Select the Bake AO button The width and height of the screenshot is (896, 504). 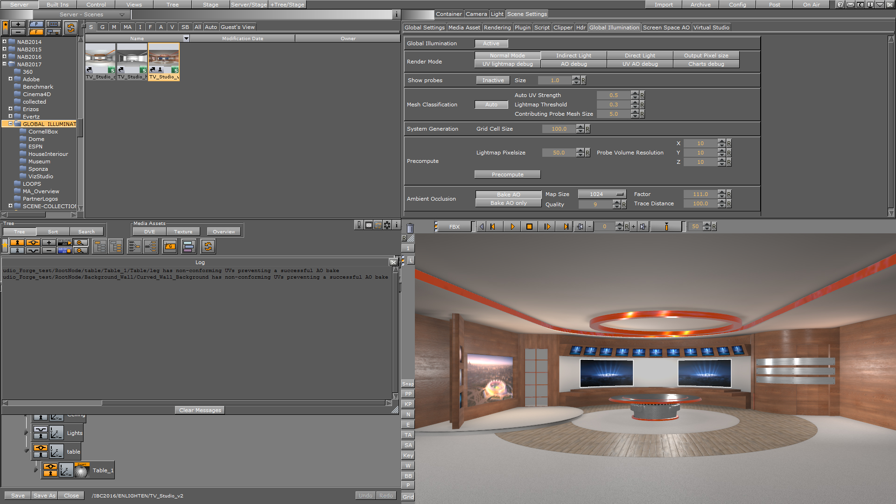tap(507, 194)
